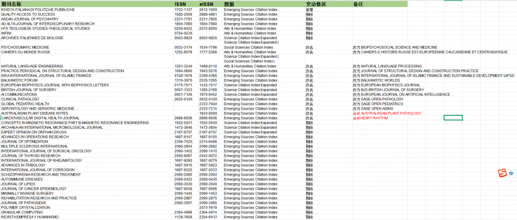Image resolution: width=517 pixels, height=220 pixels.
Task: Click red 合并 AUSTRALASIAN PLANT PATHOLOGY remark
Action: click(387, 113)
